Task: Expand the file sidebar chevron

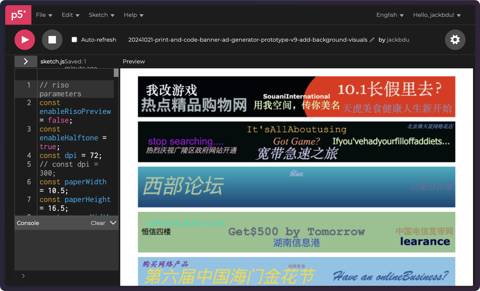Action: click(26, 61)
